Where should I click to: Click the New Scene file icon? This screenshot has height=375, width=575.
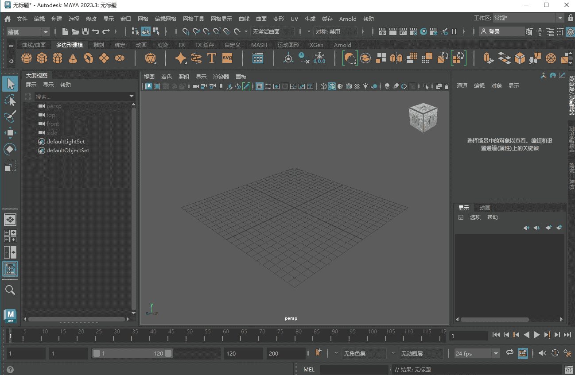point(65,31)
